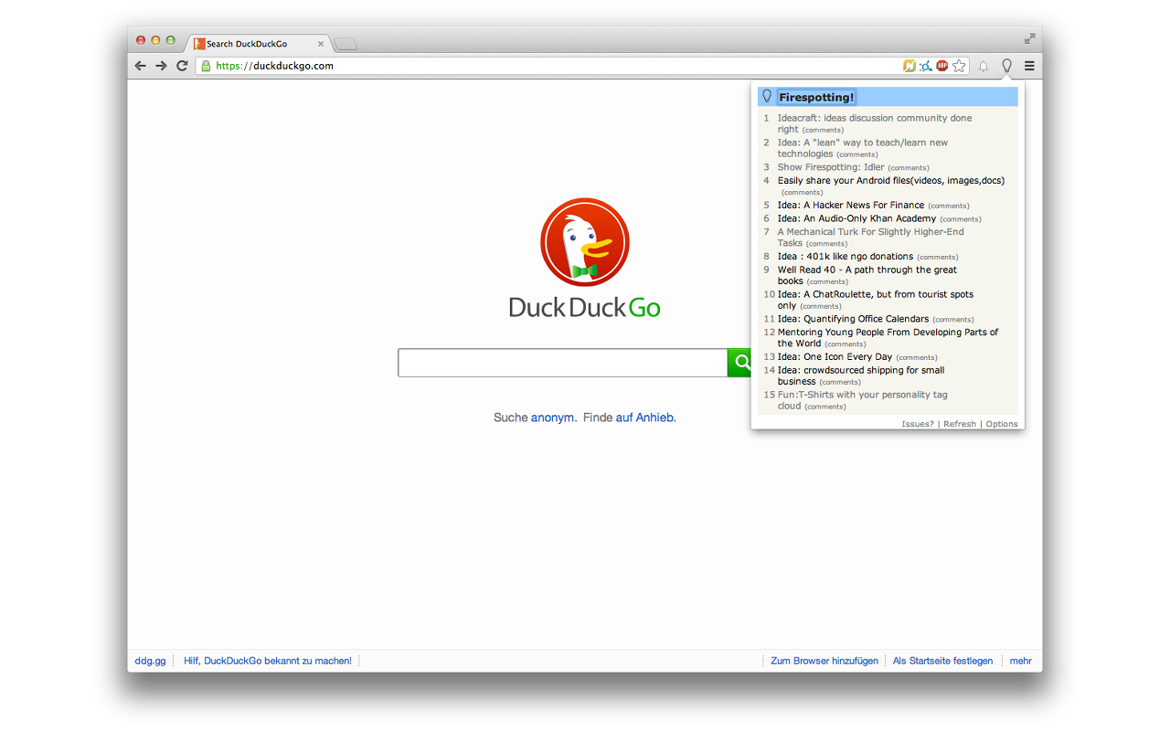The width and height of the screenshot is (1170, 731).
Task: Click the notification bell icon
Action: click(984, 66)
